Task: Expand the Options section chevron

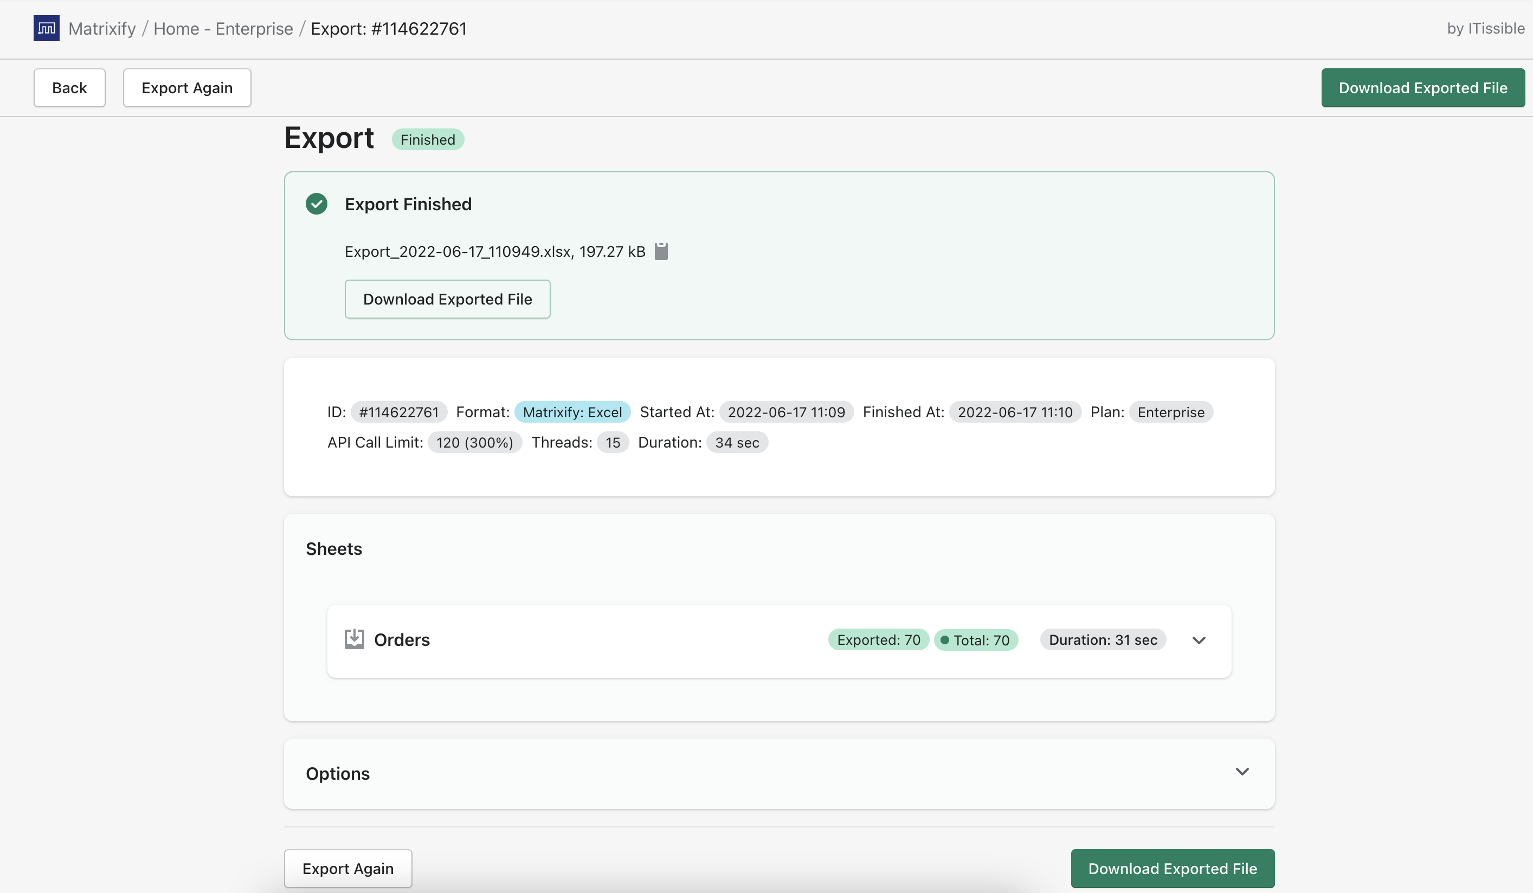Action: (x=1242, y=772)
